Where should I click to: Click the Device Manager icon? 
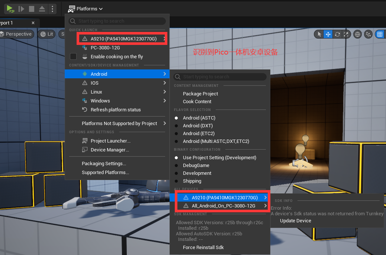[x=85, y=150]
